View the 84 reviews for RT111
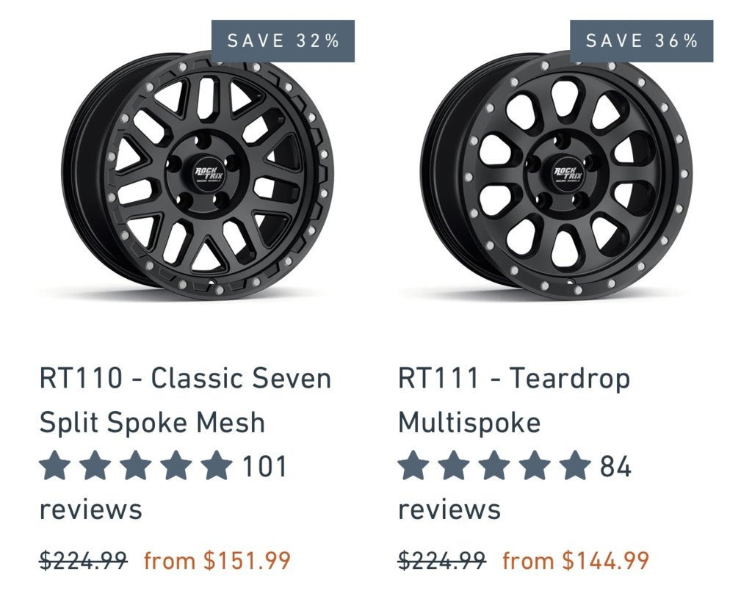This screenshot has height=596, width=752. click(x=515, y=487)
